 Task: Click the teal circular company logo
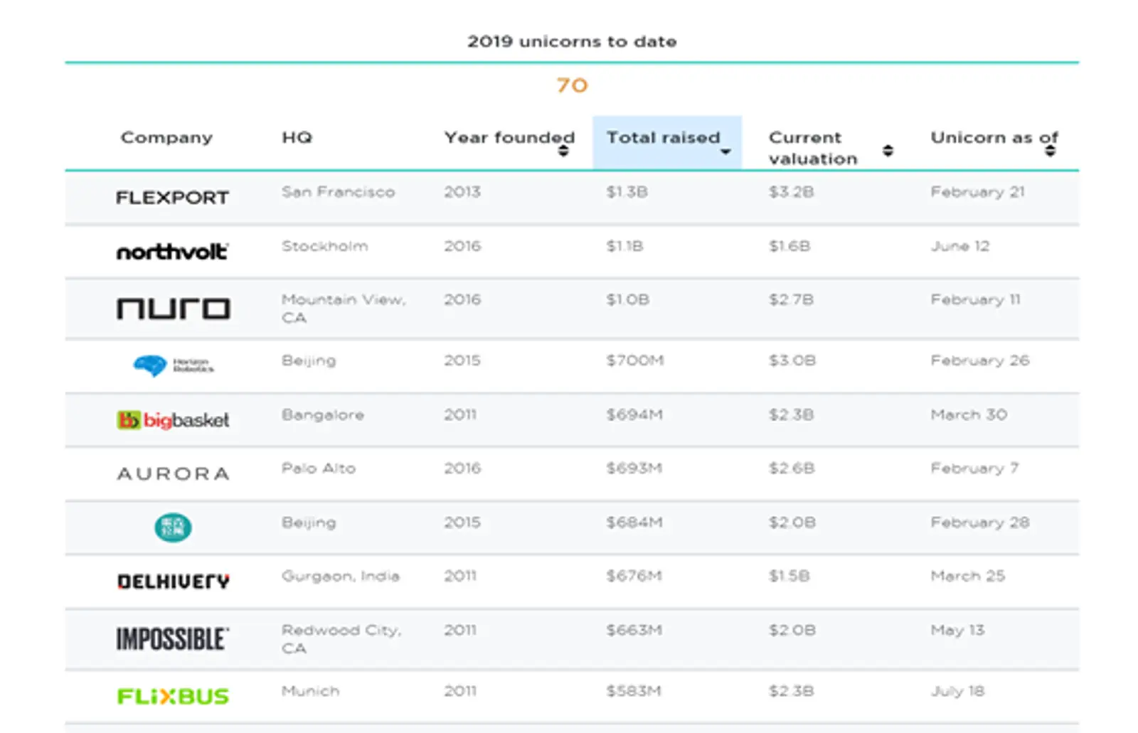(x=173, y=528)
